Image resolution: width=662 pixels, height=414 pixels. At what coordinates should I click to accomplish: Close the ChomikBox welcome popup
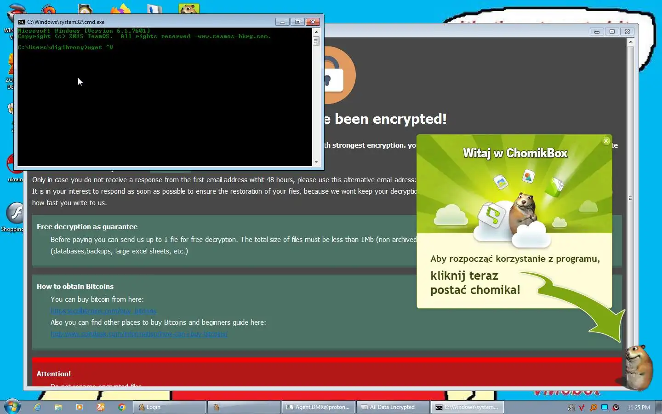point(606,141)
